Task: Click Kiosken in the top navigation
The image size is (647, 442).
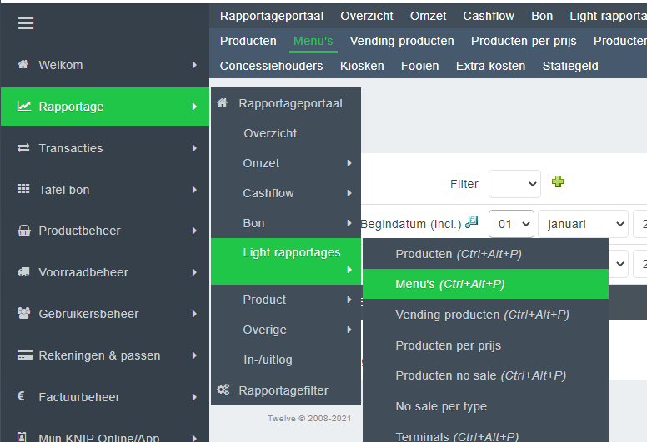Action: [362, 66]
